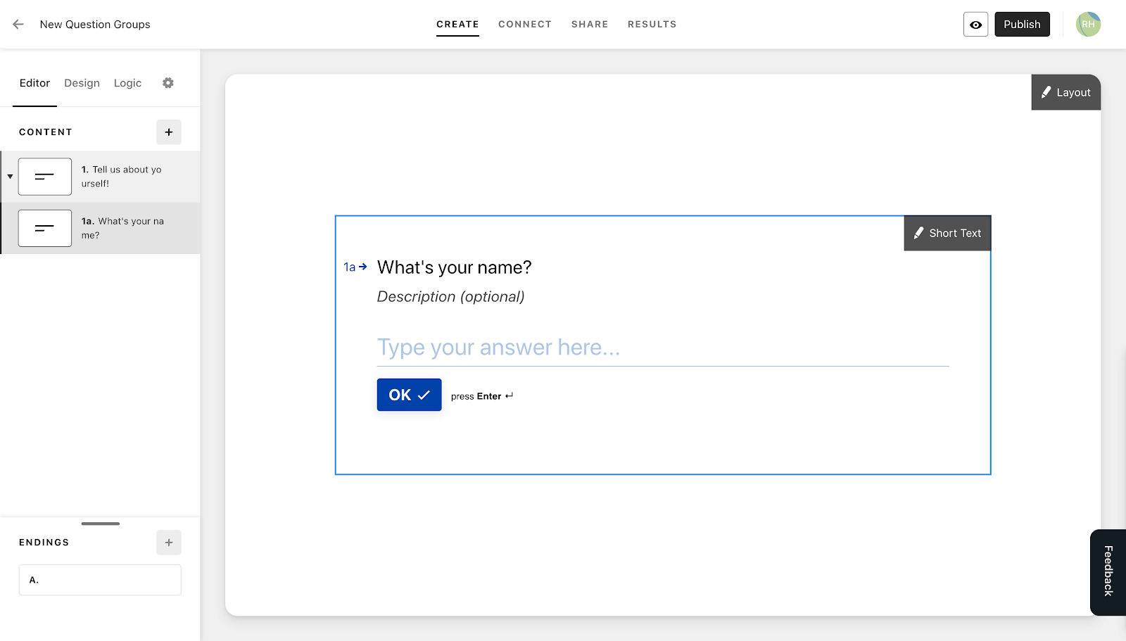Select the question 1 short text thumbnail
This screenshot has width=1126, height=641.
(x=45, y=177)
